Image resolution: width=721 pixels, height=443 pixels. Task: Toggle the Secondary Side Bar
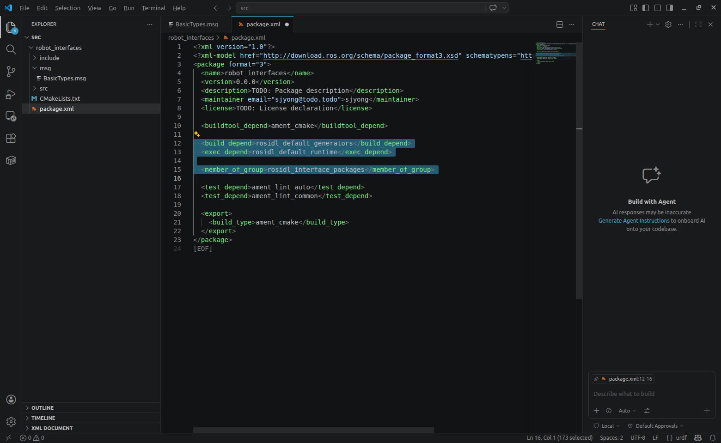click(670, 8)
